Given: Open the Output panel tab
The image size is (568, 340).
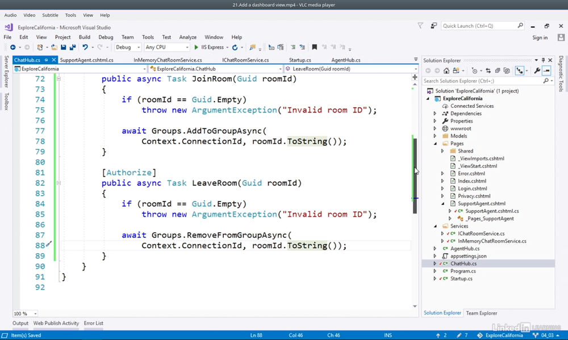Looking at the screenshot, I should (20, 324).
